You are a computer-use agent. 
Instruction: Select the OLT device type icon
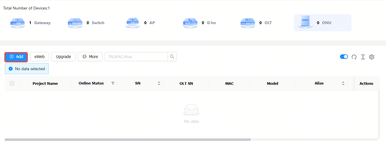pyautogui.click(x=248, y=23)
